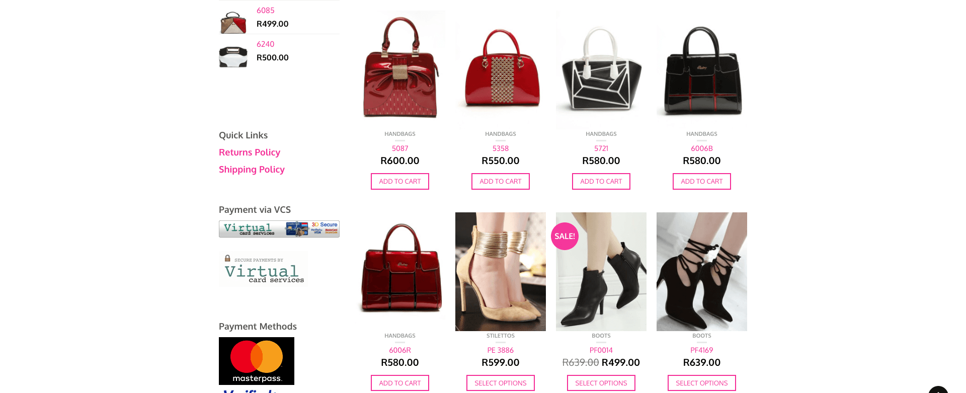View the PF4169 lace-up boots image

[x=702, y=272]
